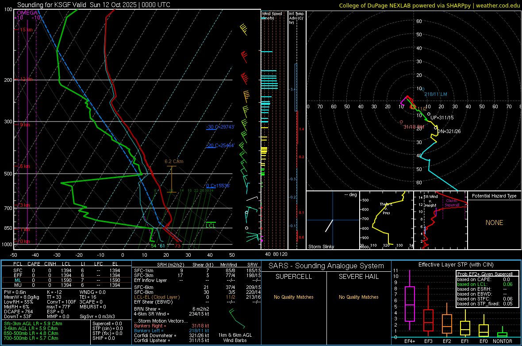522x346 pixels.
Task: Select the '12 km' height marker
Action: [26, 79]
